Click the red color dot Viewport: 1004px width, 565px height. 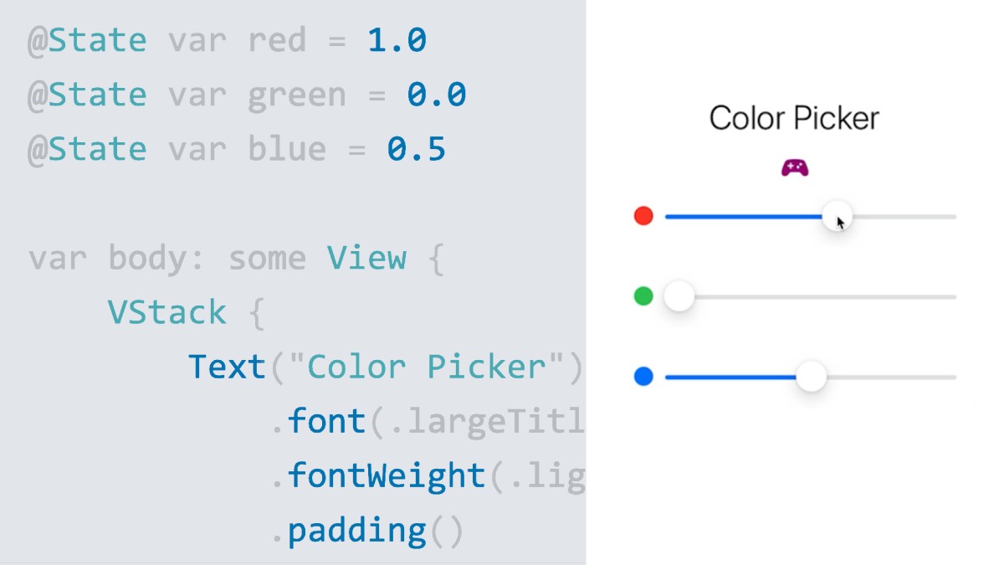(x=643, y=216)
